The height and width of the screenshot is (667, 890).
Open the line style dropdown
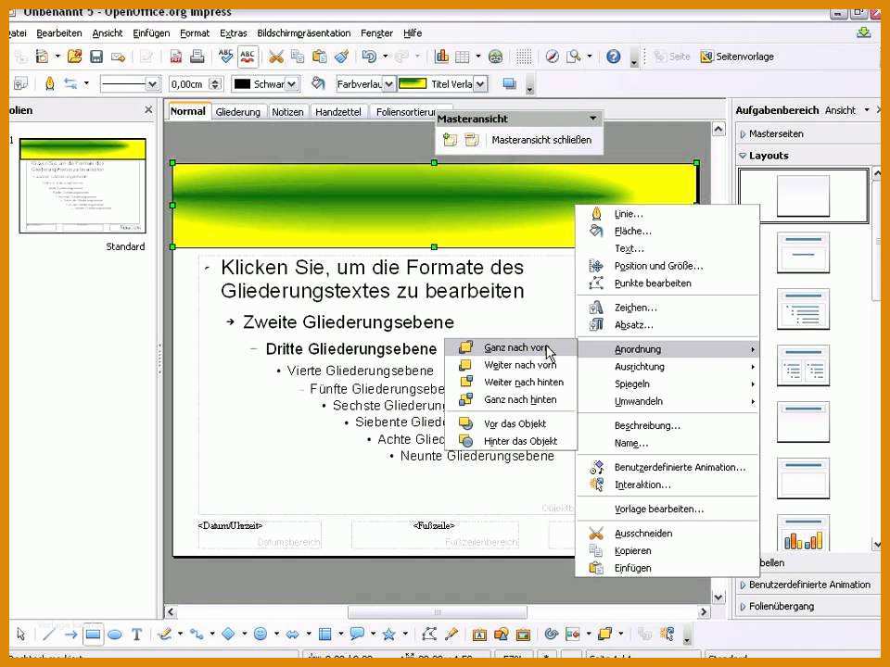click(x=152, y=84)
